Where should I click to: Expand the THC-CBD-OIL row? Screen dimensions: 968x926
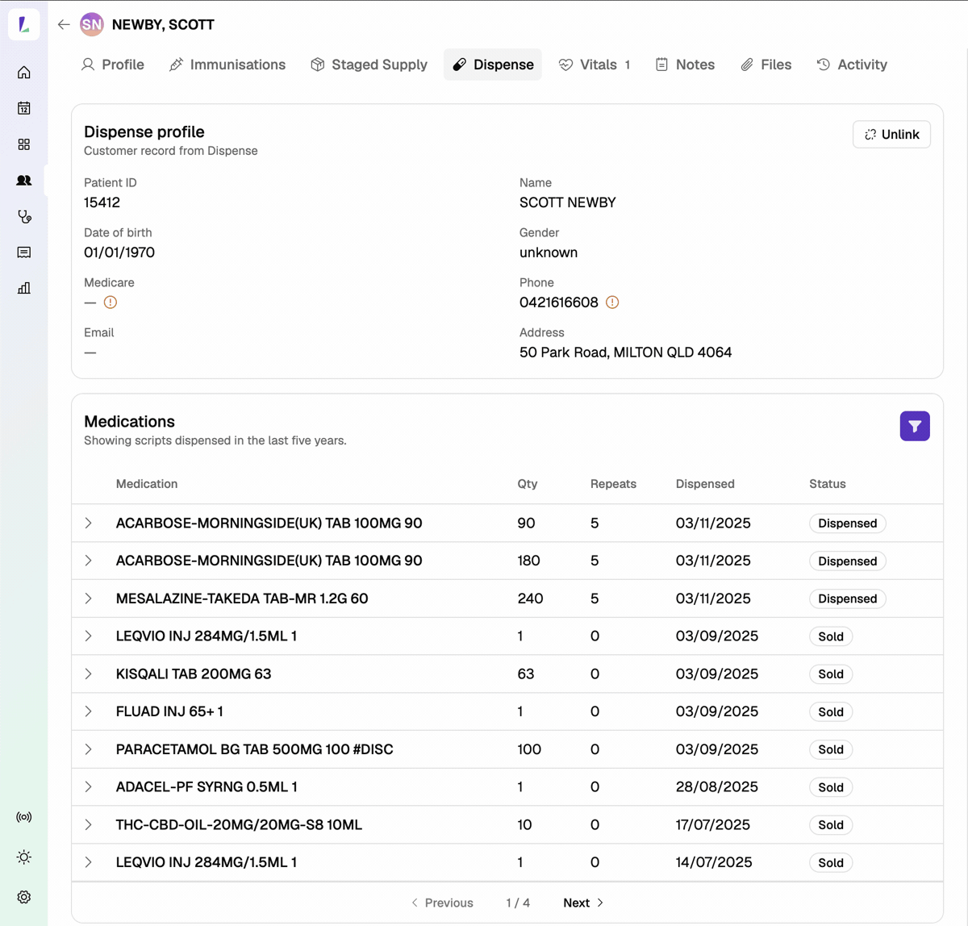[x=89, y=824]
